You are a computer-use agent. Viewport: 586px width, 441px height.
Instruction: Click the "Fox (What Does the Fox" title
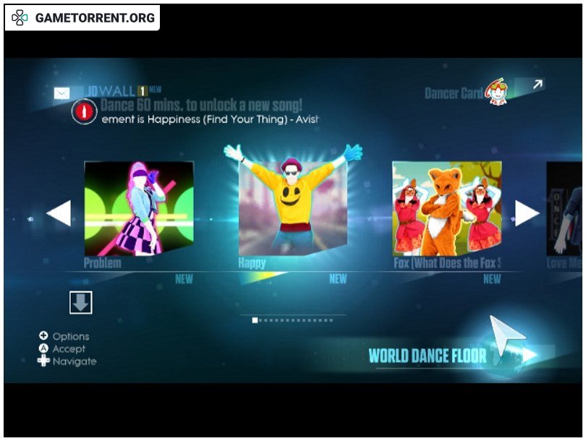click(x=447, y=263)
